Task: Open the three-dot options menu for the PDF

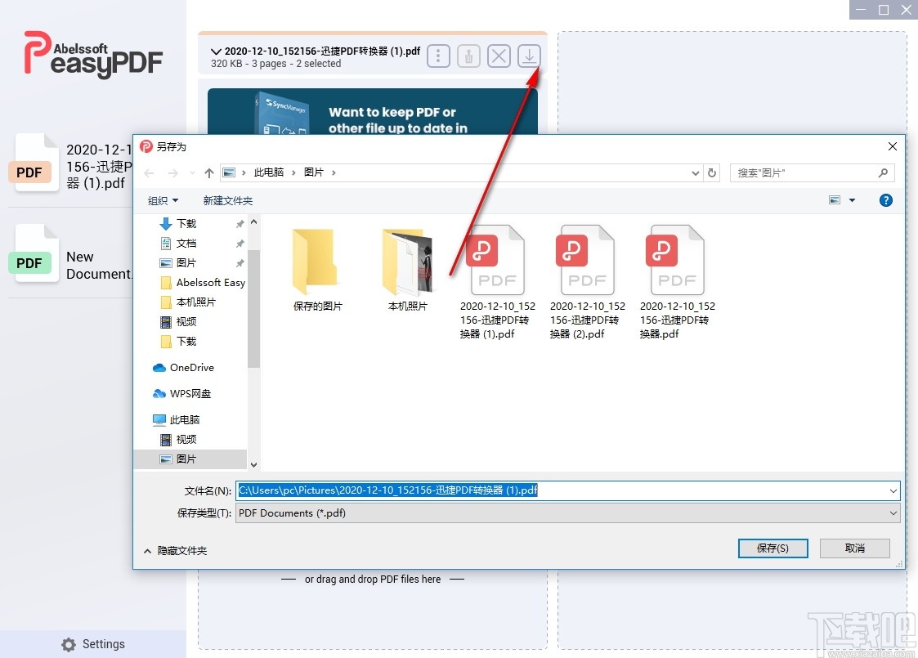Action: (438, 56)
